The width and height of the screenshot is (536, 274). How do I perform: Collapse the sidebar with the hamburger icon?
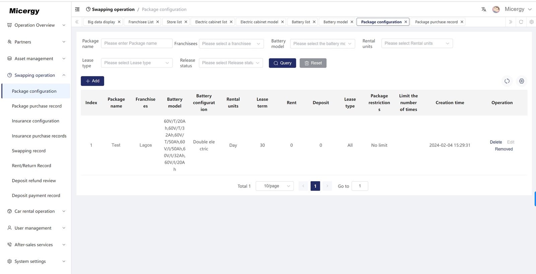[x=77, y=9]
